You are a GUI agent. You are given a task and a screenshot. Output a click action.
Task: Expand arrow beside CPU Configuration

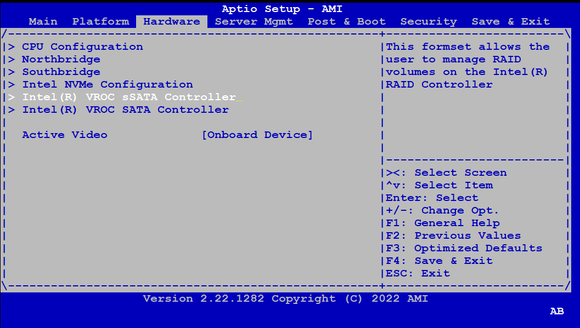pos(12,47)
